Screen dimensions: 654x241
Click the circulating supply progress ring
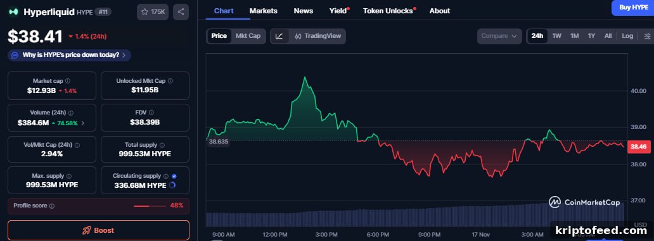[172, 185]
